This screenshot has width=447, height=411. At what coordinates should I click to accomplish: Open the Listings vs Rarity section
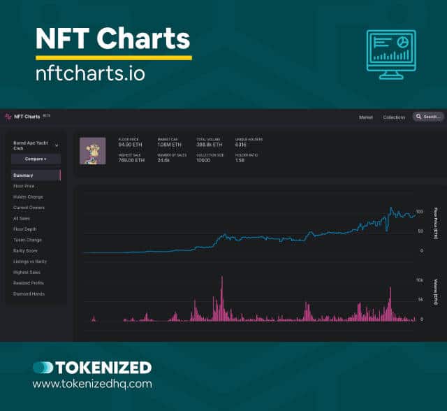(x=30, y=261)
